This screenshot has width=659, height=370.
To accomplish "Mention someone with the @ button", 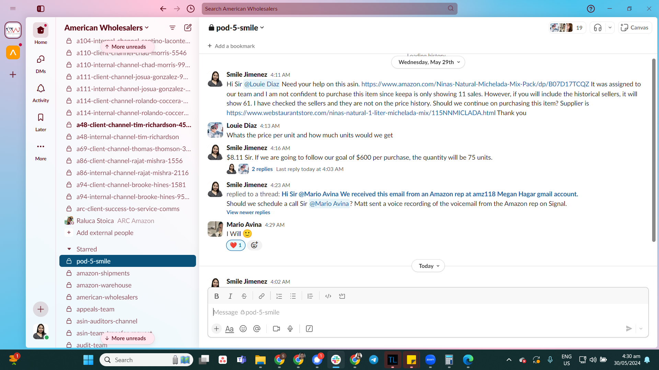I will pos(257,329).
